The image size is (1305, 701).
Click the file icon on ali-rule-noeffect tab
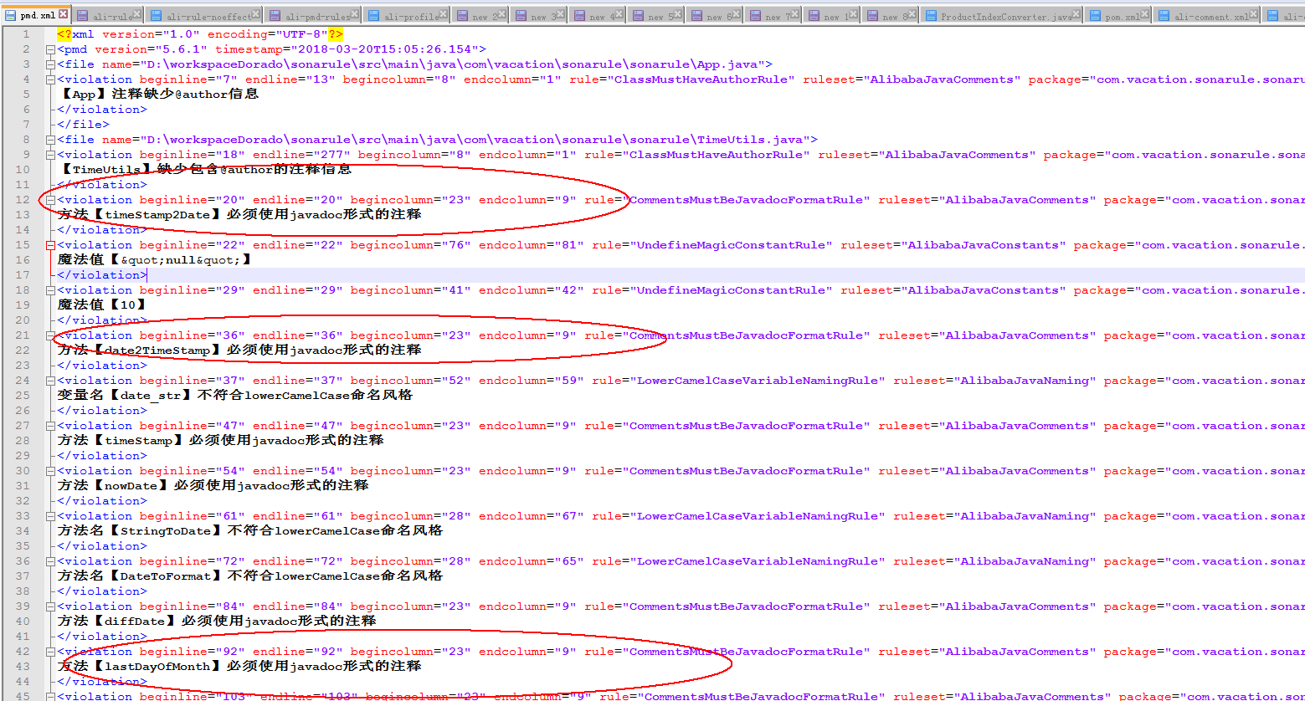coord(157,13)
